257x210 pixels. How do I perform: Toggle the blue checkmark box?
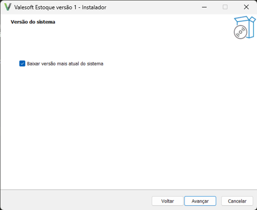pos(22,64)
